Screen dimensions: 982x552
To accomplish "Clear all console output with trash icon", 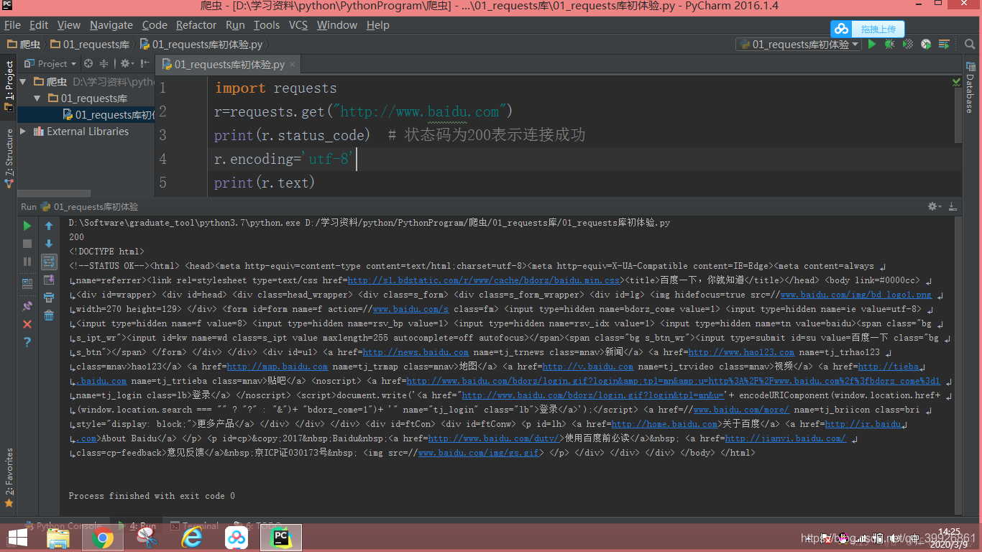I will (49, 316).
